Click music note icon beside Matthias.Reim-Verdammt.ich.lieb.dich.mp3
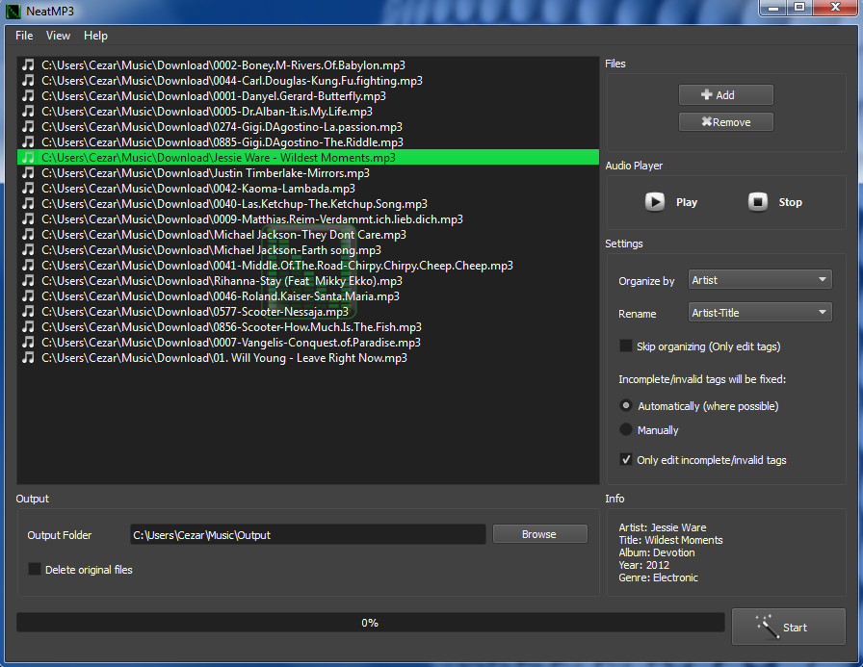Image resolution: width=863 pixels, height=667 pixels. click(28, 218)
